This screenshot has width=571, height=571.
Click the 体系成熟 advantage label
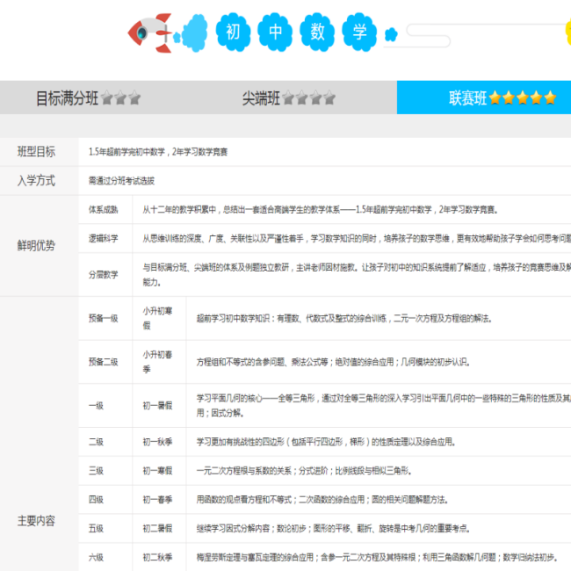point(103,210)
